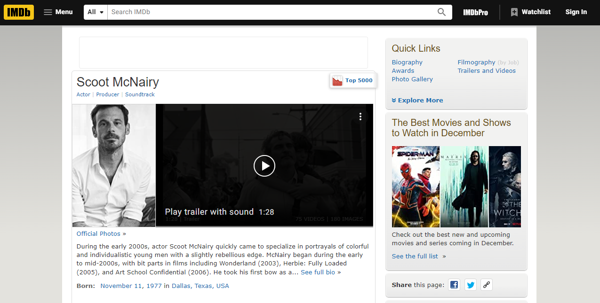This screenshot has height=303, width=600.
Task: Click the 75 VIDEOS link
Action: pyautogui.click(x=310, y=219)
